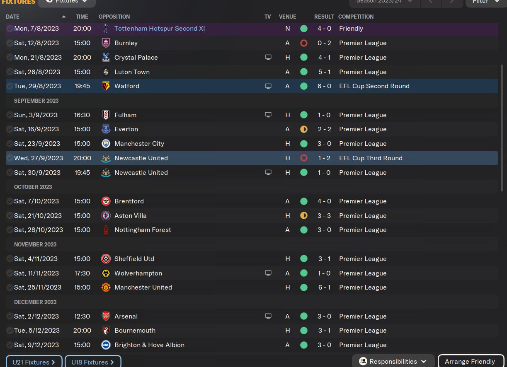Viewport: 507px width, 367px height.
Task: Click the Crystal Palace club crest
Action: click(106, 58)
